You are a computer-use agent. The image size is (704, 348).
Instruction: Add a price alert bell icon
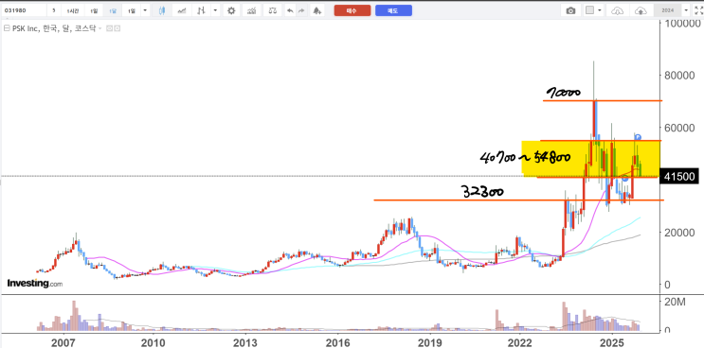317,10
